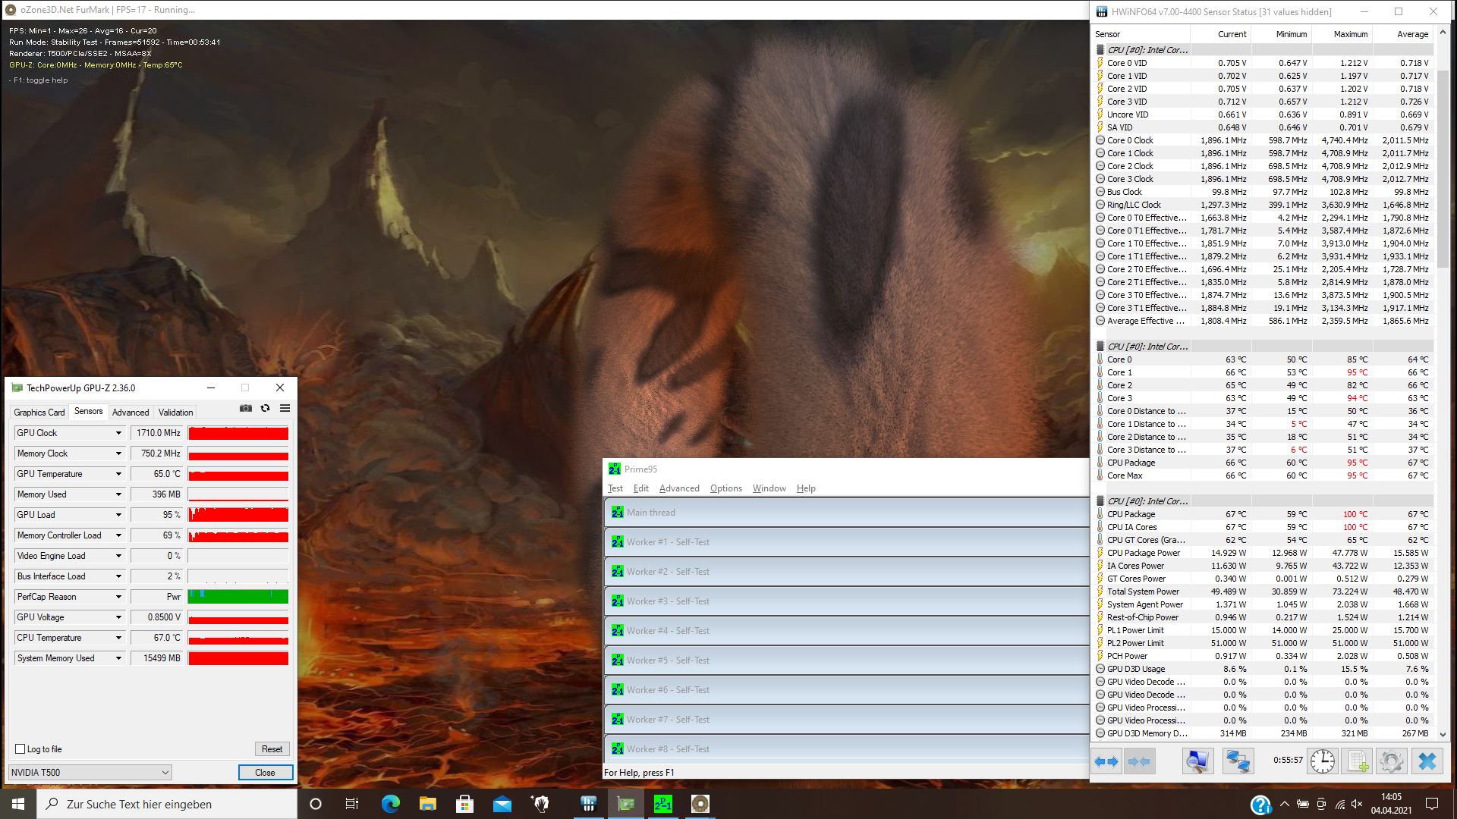This screenshot has height=819, width=1457.
Task: Enable Log to file checkbox
Action: (x=20, y=749)
